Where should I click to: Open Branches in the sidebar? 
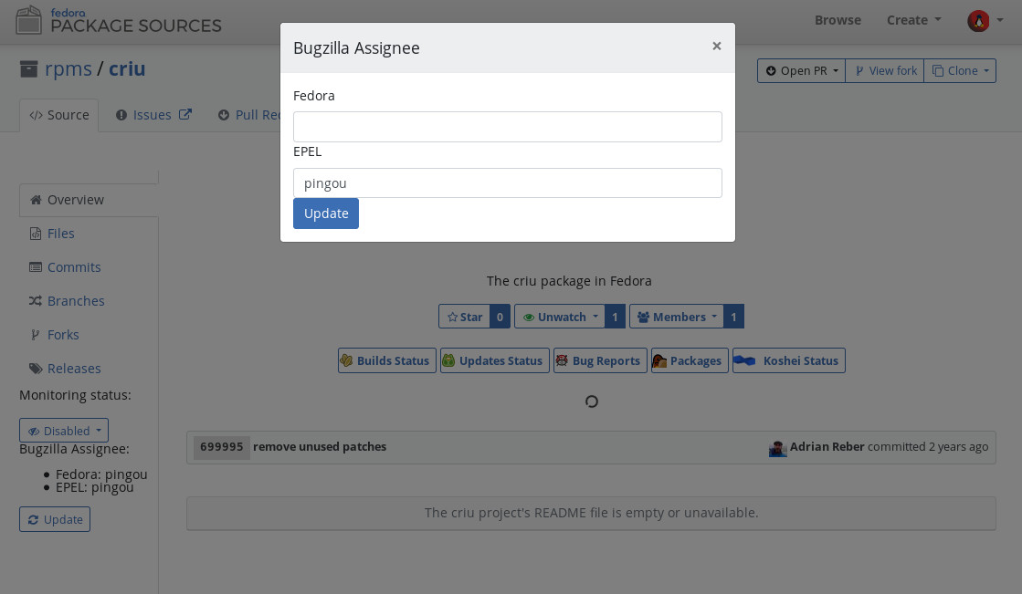coord(76,301)
